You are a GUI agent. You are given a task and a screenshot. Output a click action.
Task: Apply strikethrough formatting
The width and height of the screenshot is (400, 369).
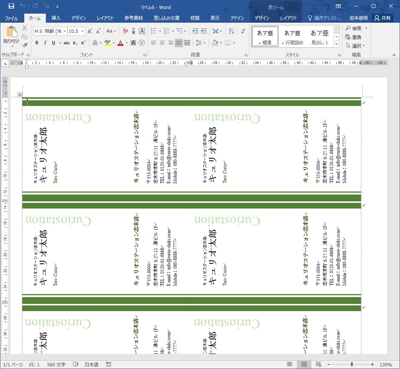67,43
